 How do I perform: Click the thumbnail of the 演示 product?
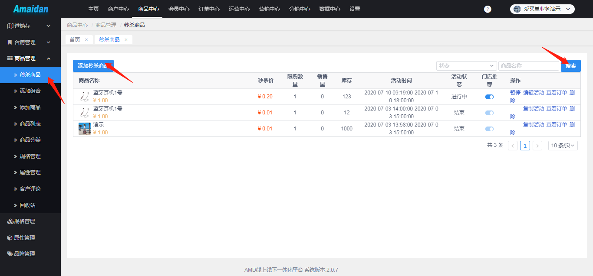pos(85,129)
